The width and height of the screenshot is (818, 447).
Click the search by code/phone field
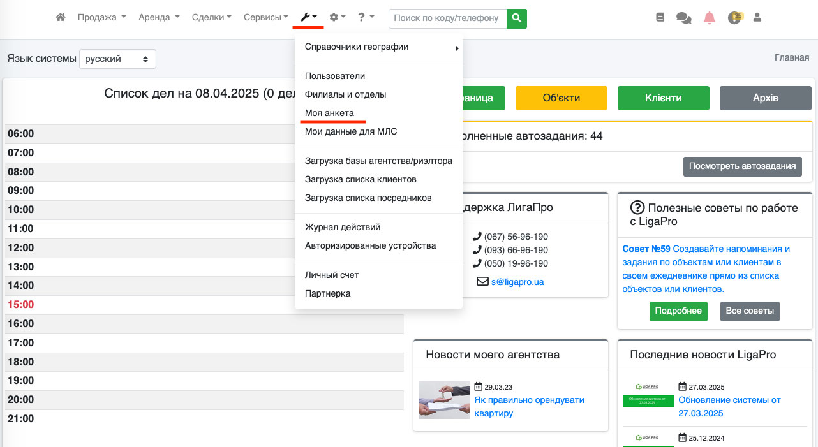[x=447, y=18]
